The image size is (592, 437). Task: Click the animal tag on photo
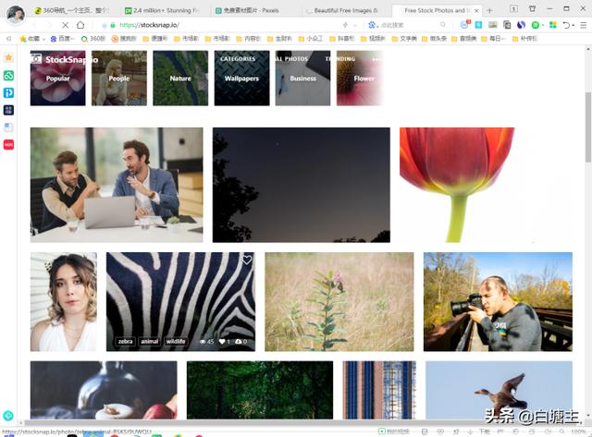[150, 341]
